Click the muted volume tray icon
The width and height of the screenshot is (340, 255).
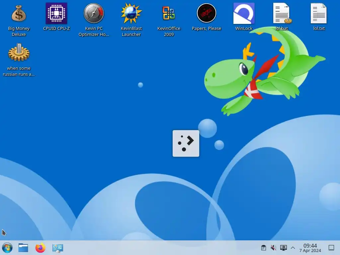tap(274, 248)
